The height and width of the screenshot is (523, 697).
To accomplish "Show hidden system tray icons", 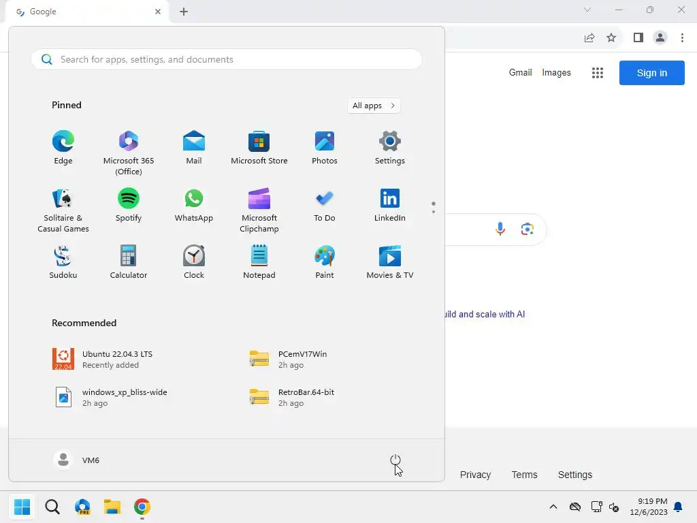I will click(x=553, y=507).
